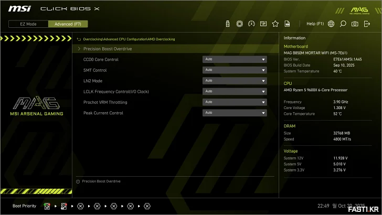382x215 pixels.
Task: Click AMD Ryzen 5 9600X processor text
Action: pos(315,90)
